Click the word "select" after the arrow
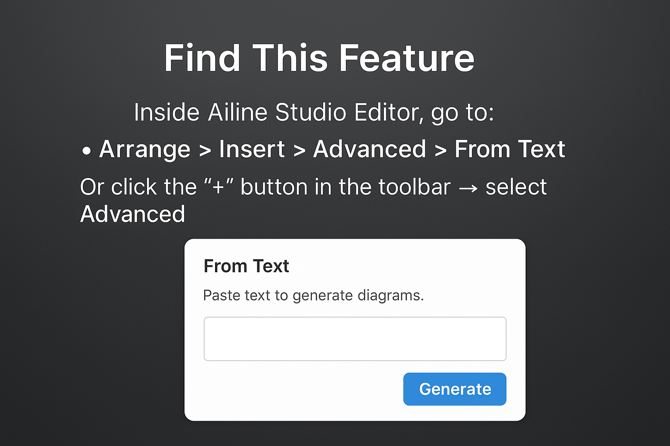The width and height of the screenshot is (670, 446). click(x=516, y=187)
